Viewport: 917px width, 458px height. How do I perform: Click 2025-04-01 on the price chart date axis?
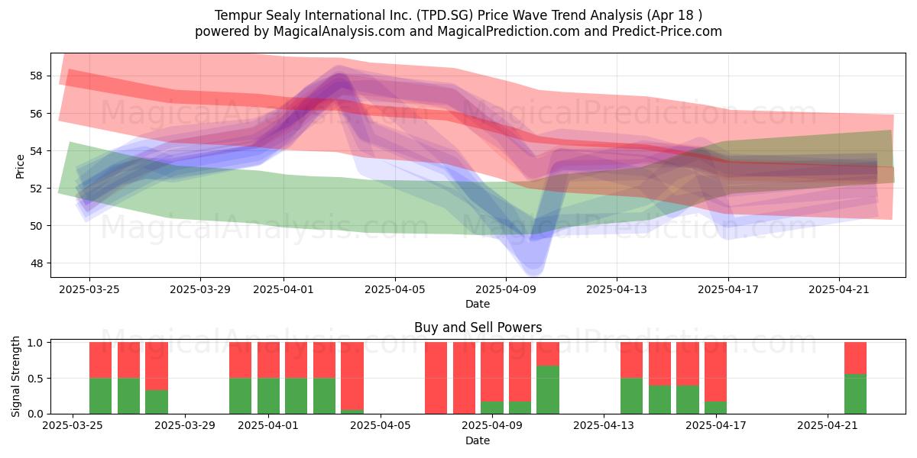pyautogui.click(x=284, y=289)
